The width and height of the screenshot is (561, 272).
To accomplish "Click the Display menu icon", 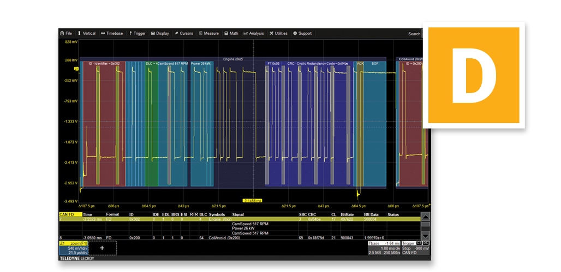I will 153,33.
